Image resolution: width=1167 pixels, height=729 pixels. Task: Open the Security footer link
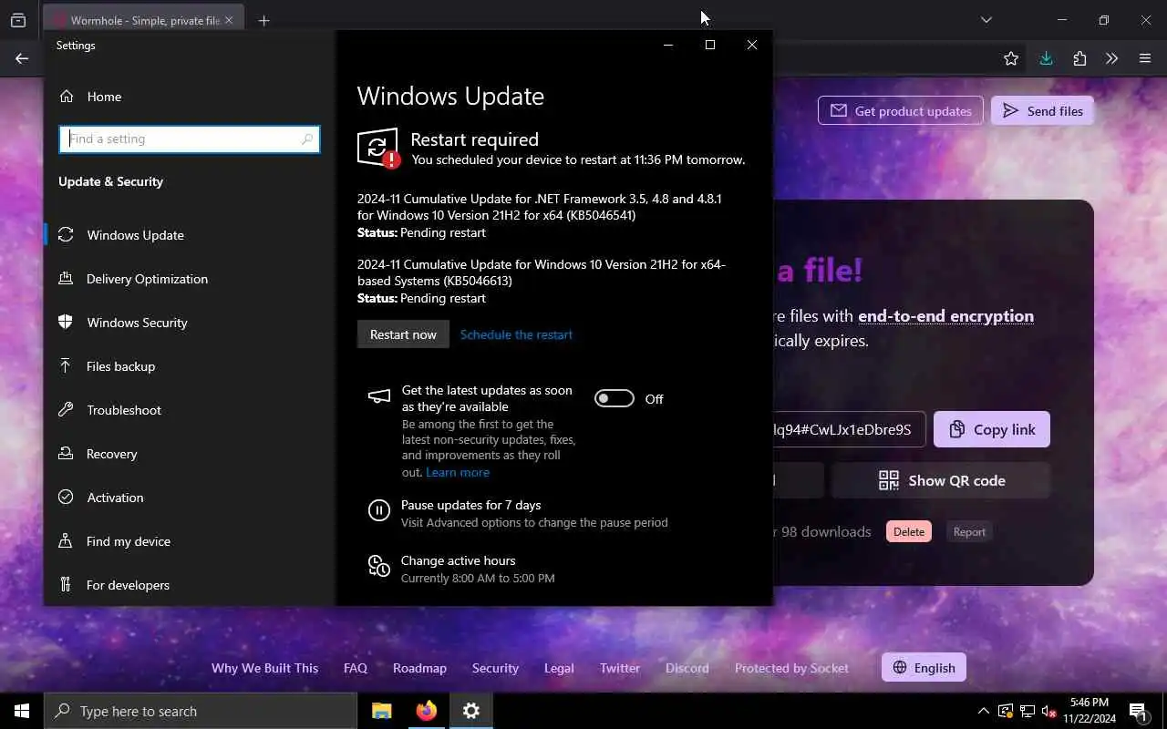click(x=495, y=668)
